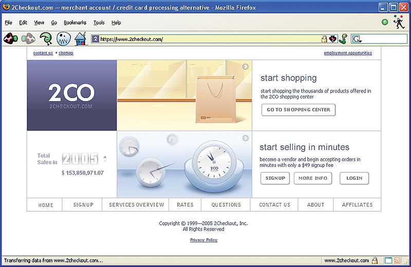Select ABOUT navigation item
This screenshot has width=411, height=267.
315,205
